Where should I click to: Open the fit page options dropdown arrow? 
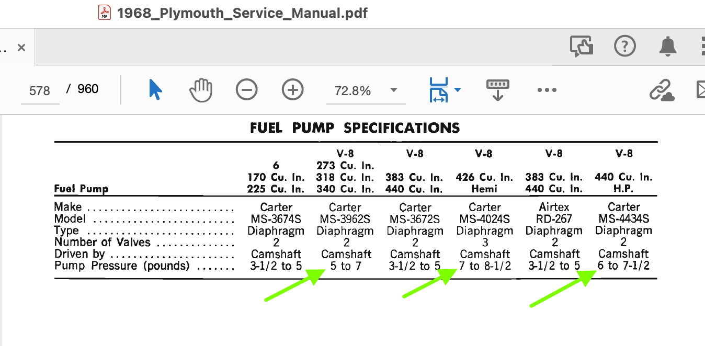pyautogui.click(x=458, y=90)
